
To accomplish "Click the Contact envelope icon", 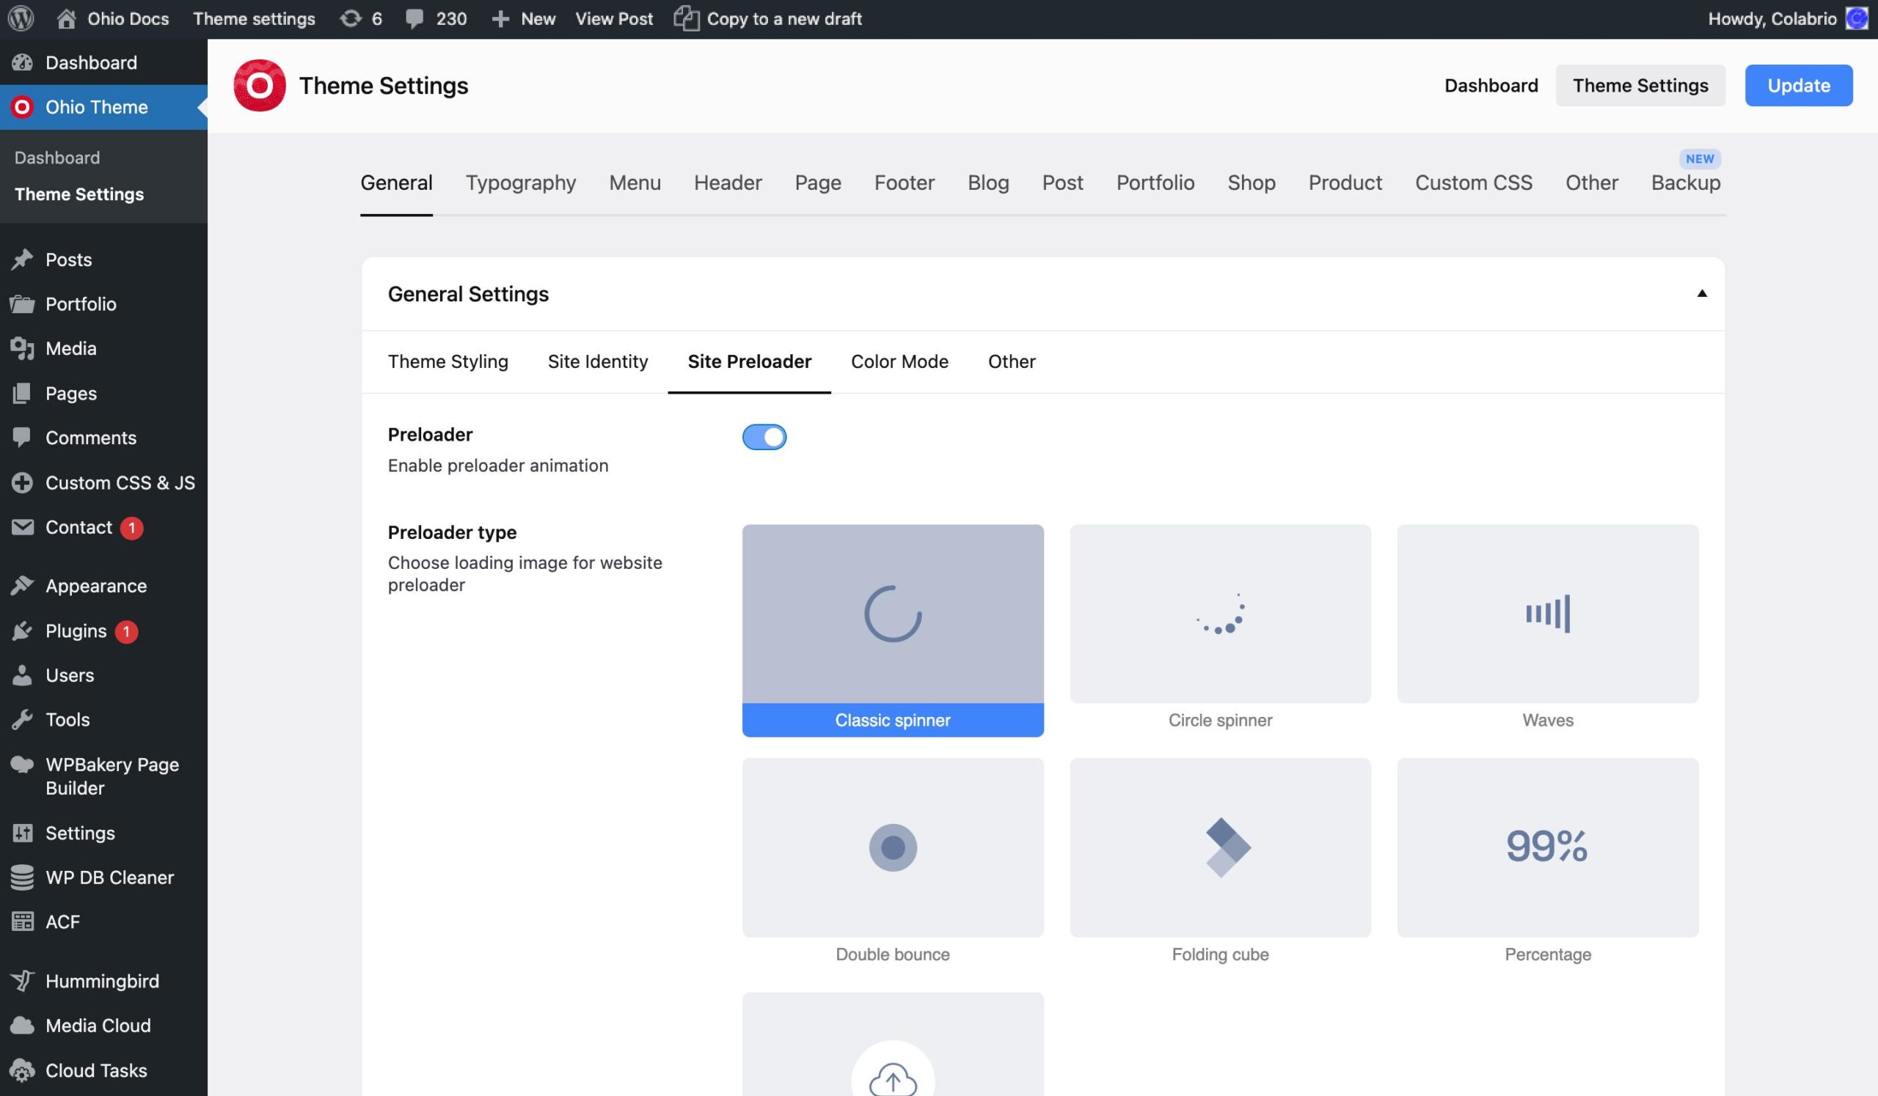I will click(22, 527).
